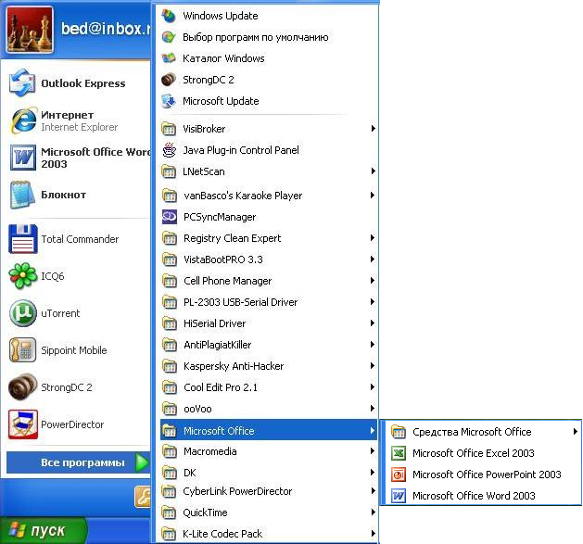Expand the LNetScan submenu arrow
This screenshot has height=544, width=583.
(x=373, y=171)
